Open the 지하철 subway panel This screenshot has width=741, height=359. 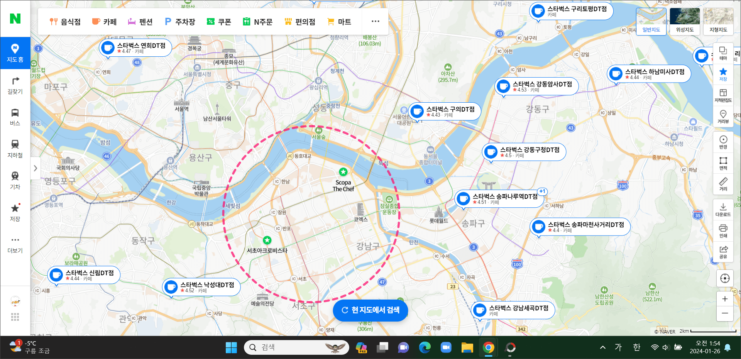point(15,149)
